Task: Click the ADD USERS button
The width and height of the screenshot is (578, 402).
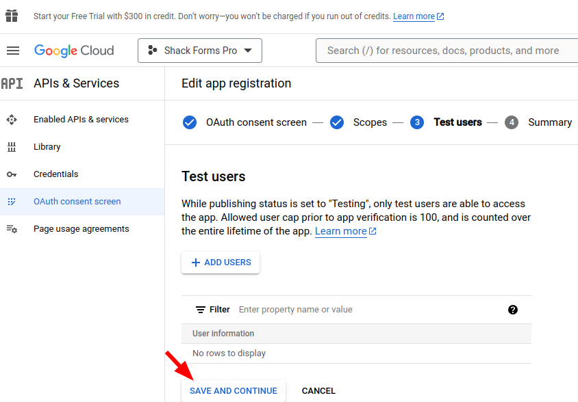Action: tap(221, 263)
